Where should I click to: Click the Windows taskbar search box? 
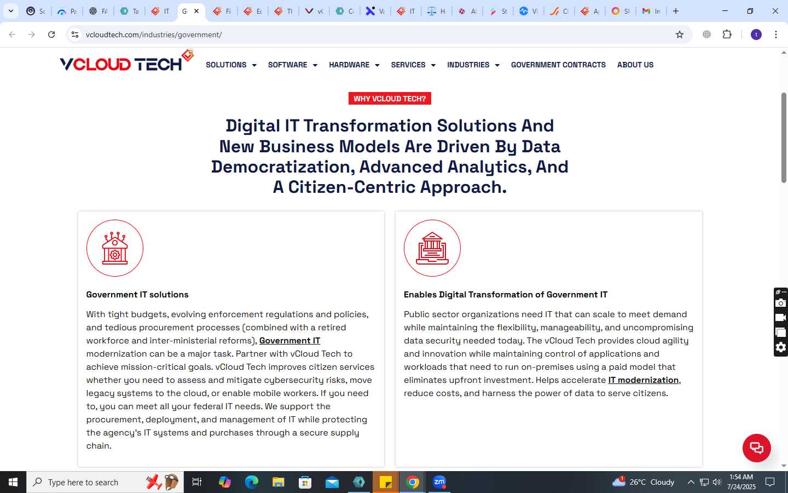(x=105, y=482)
